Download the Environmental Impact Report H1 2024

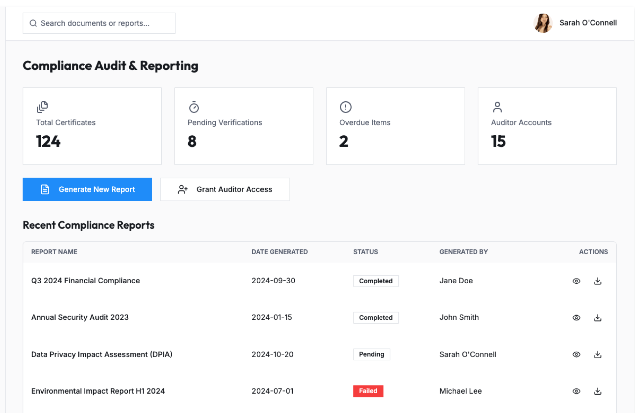coord(597,391)
